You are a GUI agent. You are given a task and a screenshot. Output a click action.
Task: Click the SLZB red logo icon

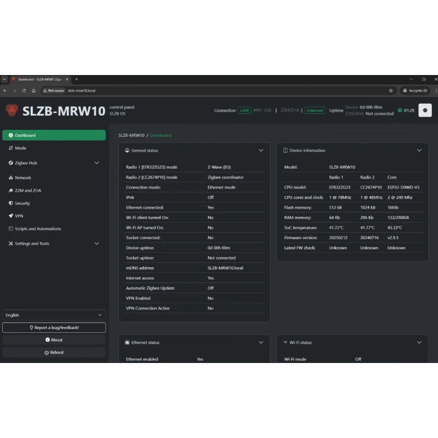(11, 110)
